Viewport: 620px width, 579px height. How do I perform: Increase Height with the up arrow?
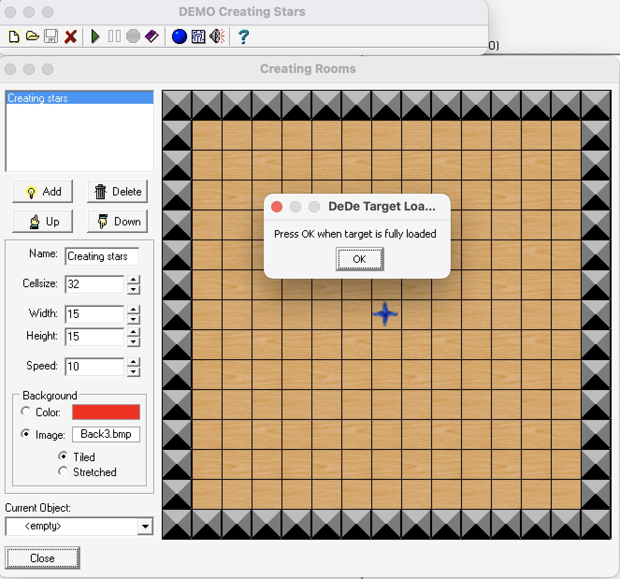click(134, 332)
